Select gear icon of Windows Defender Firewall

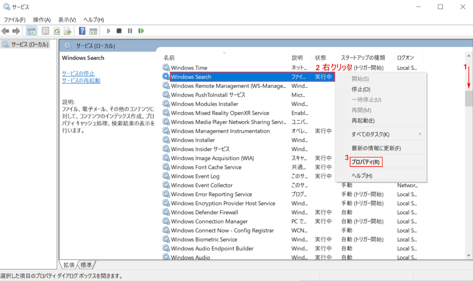pos(166,212)
